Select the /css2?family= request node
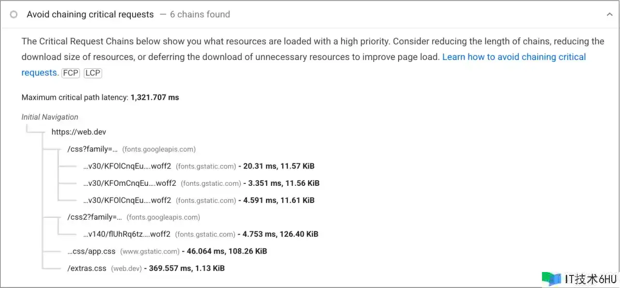The width and height of the screenshot is (620, 288). (x=94, y=217)
